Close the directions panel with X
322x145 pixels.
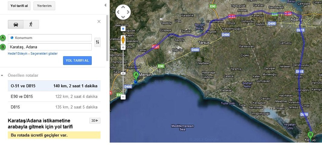[99, 21]
